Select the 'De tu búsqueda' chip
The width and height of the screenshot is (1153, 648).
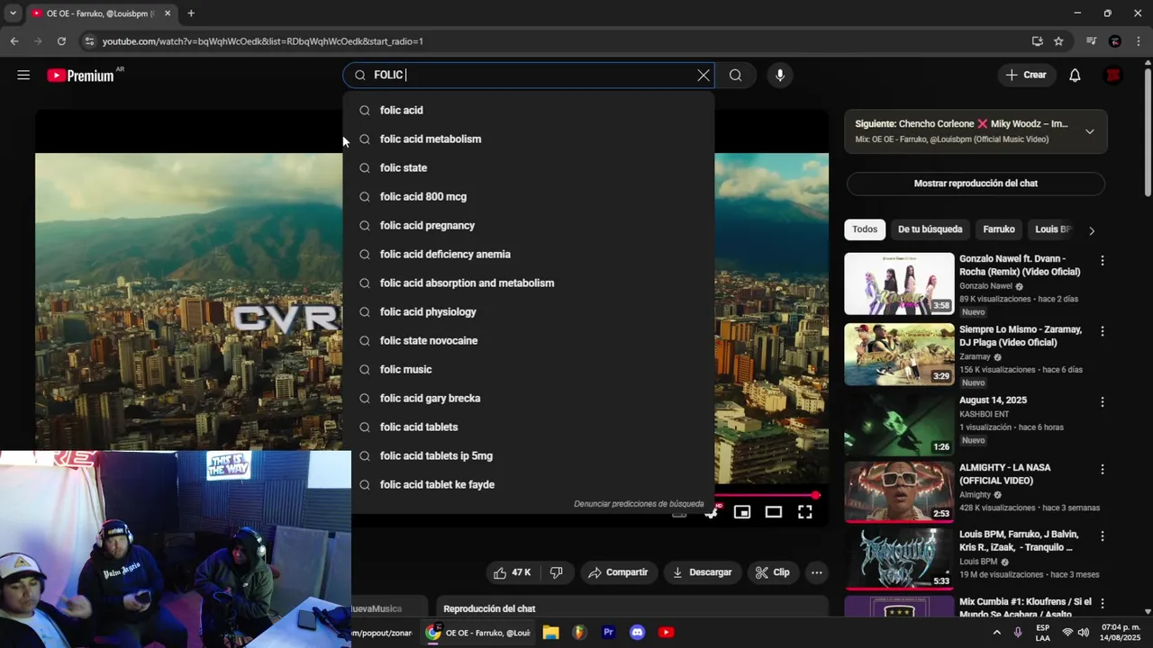coord(930,229)
